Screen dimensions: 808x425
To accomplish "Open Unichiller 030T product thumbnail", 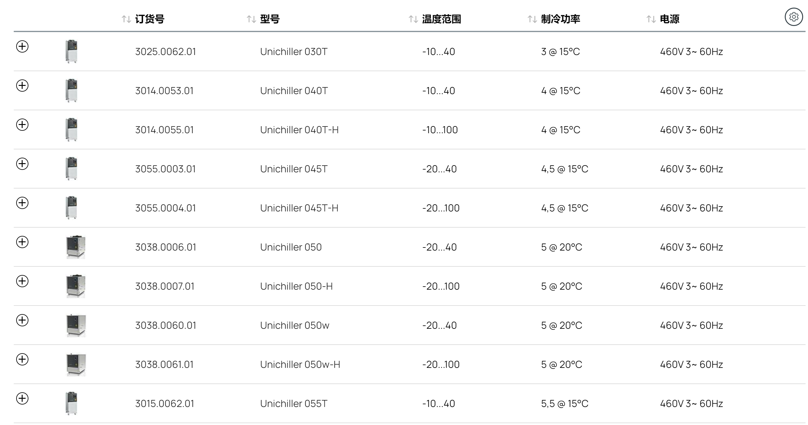I will point(71,51).
